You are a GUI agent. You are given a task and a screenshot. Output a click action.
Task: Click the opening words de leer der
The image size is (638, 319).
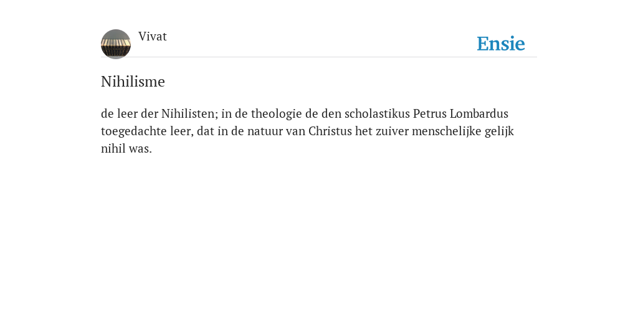[x=130, y=113]
